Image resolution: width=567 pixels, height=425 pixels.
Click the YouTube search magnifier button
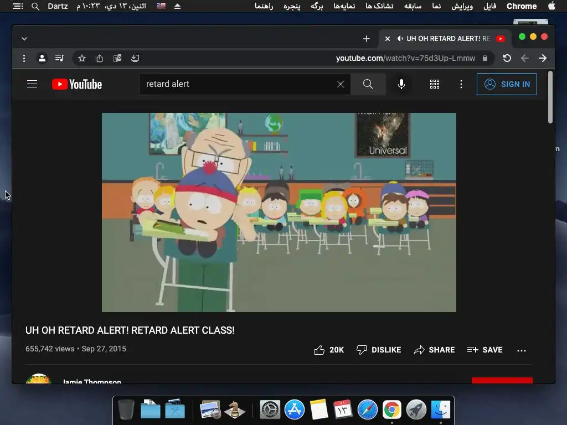[368, 84]
